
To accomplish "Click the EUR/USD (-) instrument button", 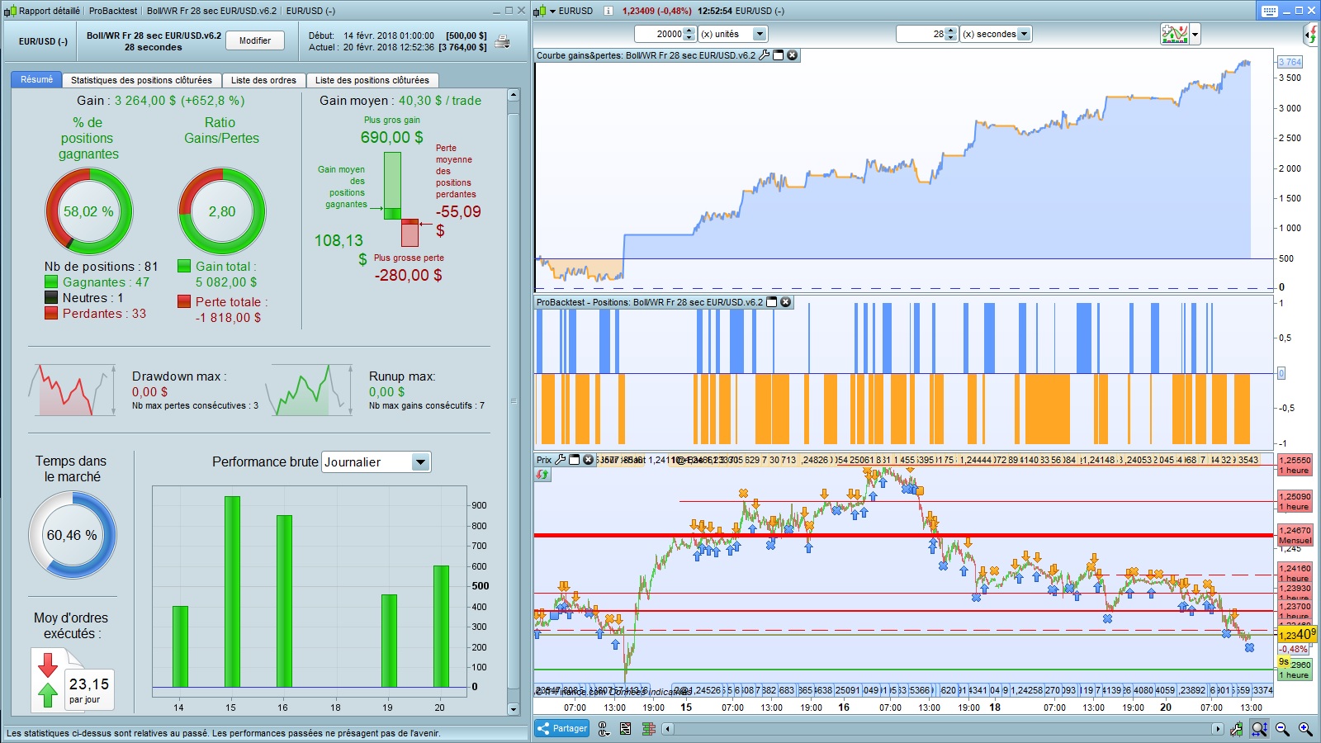I will (43, 41).
